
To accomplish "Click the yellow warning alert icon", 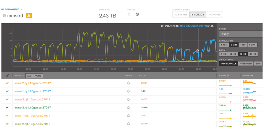I will (x=29, y=15).
